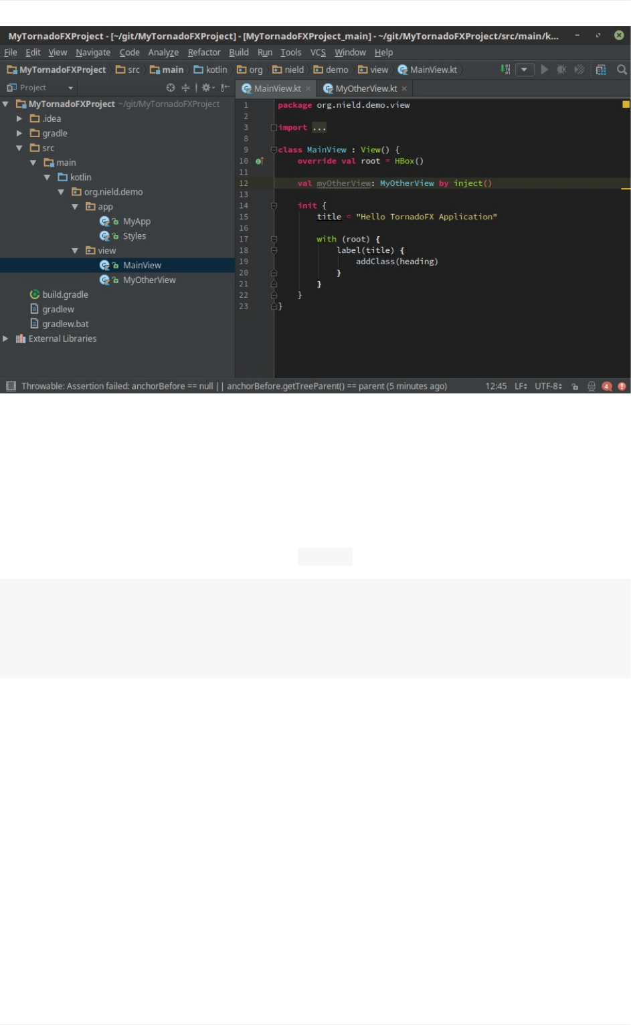The image size is (631, 1025).
Task: Open the LF line separator selector
Action: tap(521, 386)
